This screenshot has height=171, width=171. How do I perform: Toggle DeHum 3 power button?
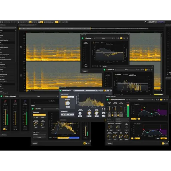(104, 70)
